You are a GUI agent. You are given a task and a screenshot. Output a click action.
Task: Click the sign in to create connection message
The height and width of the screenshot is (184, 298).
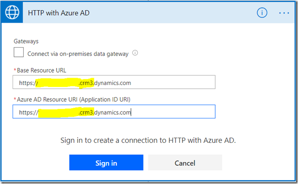click(148, 141)
